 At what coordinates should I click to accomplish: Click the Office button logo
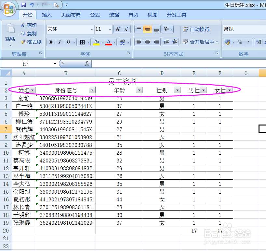click(x=9, y=9)
